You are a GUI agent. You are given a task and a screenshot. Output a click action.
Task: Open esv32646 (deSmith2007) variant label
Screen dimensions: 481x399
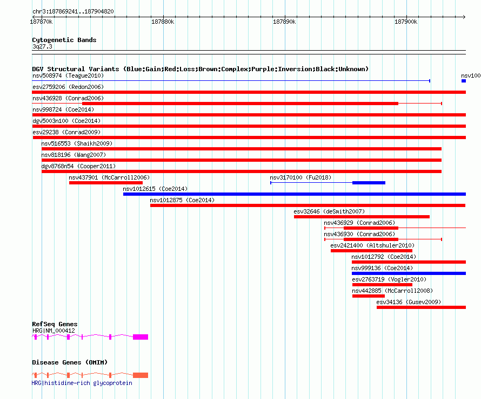(x=329, y=211)
